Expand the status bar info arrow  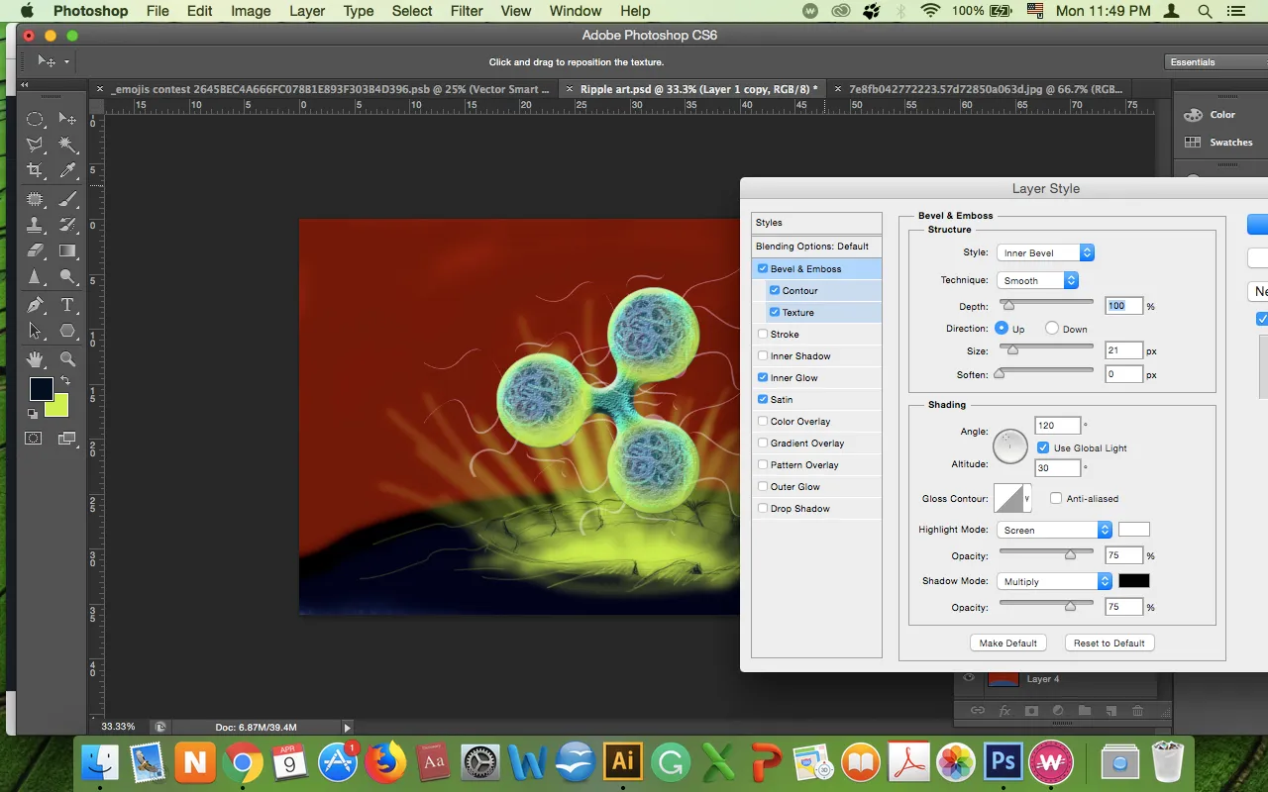pyautogui.click(x=347, y=727)
